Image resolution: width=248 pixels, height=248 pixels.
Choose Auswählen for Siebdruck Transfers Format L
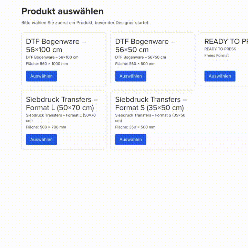coord(41,139)
